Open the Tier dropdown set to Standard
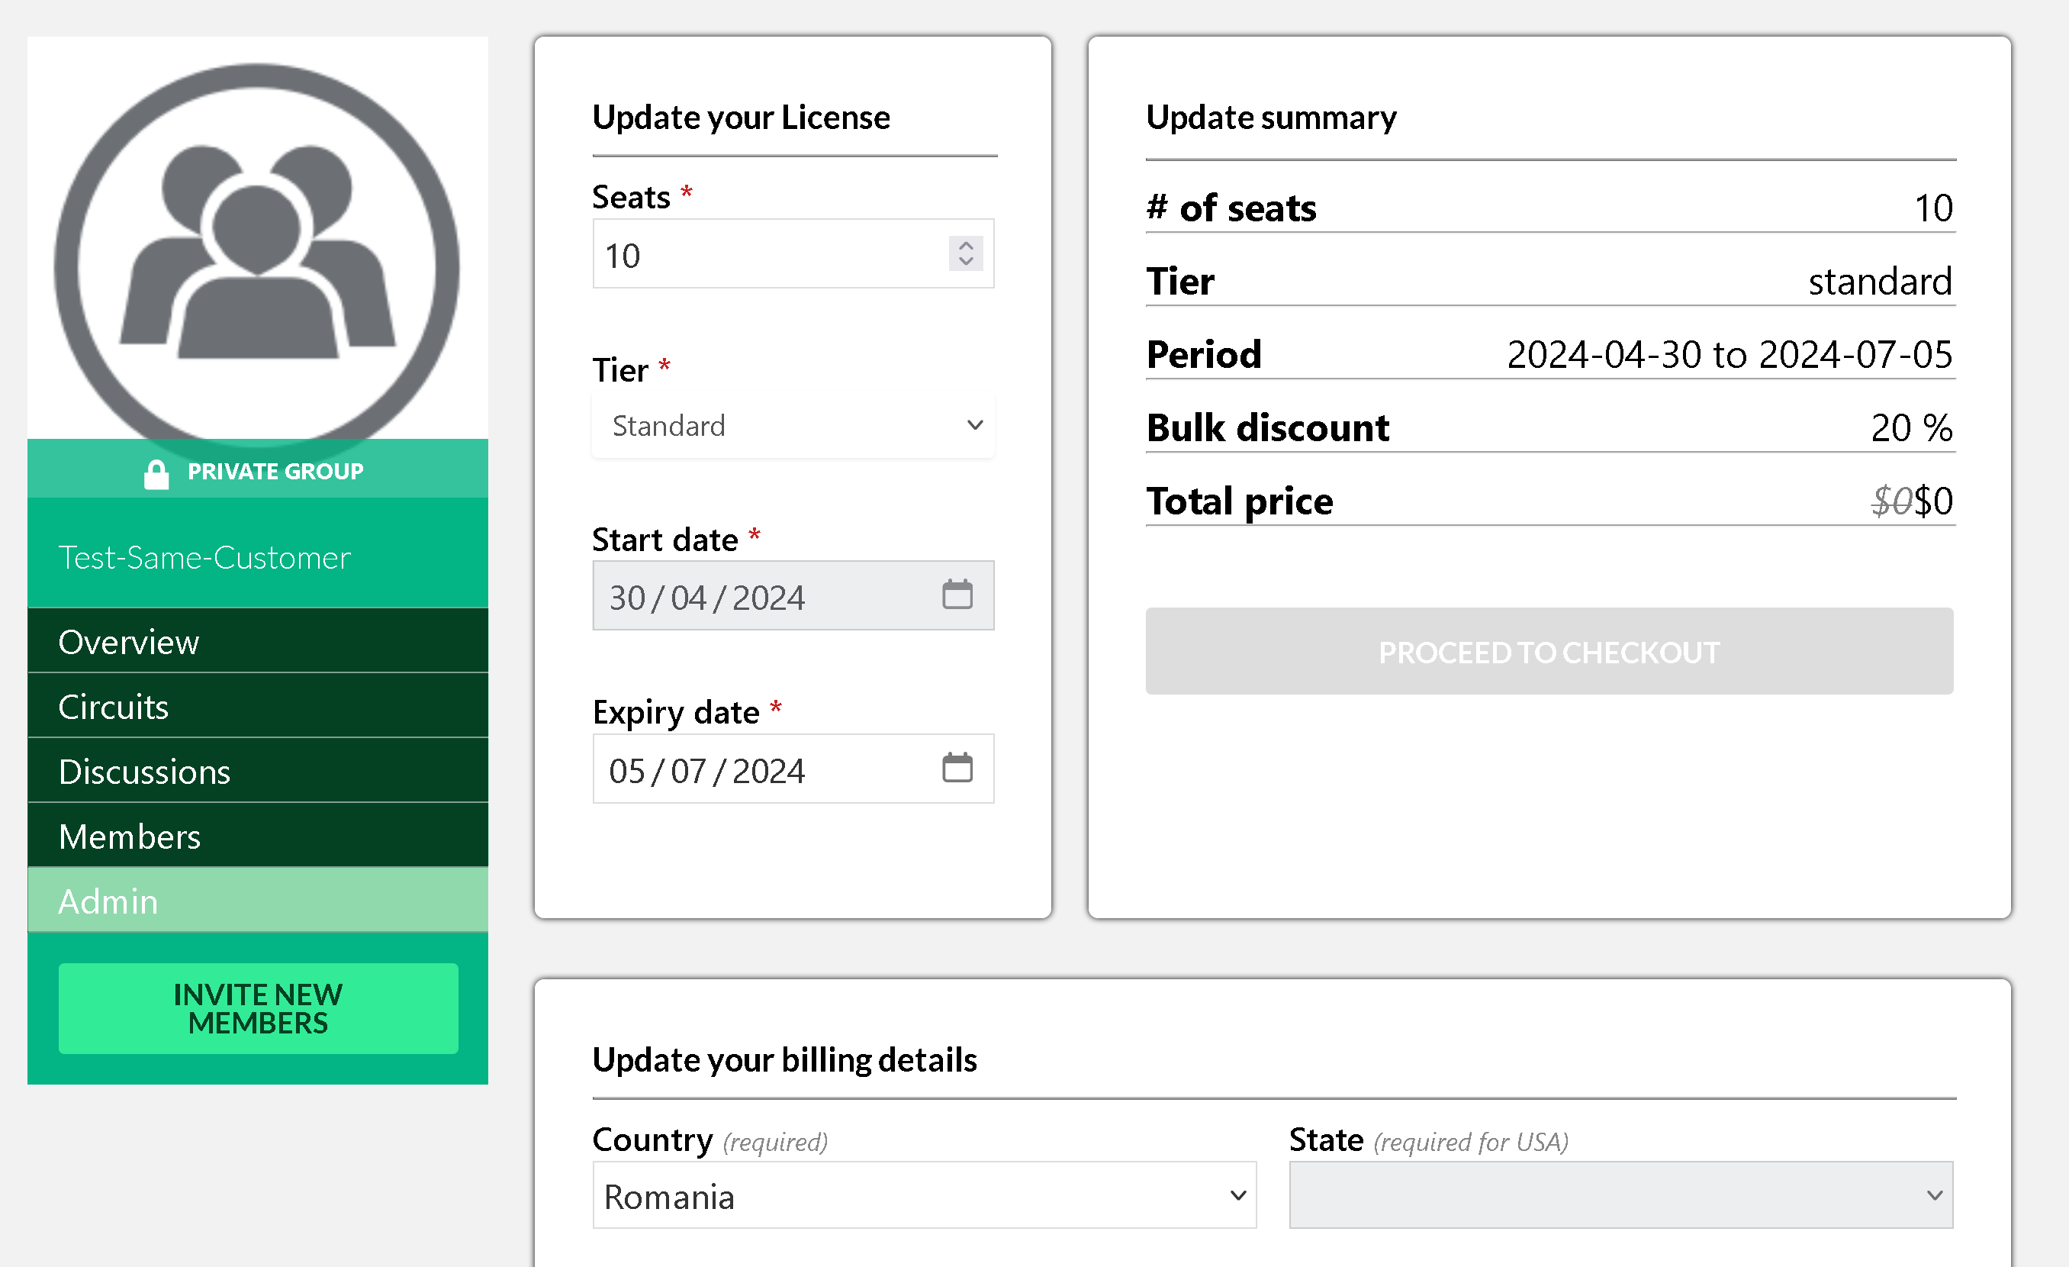 click(793, 426)
